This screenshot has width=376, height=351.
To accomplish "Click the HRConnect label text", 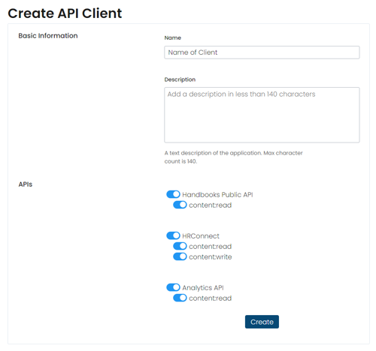I will (x=201, y=236).
